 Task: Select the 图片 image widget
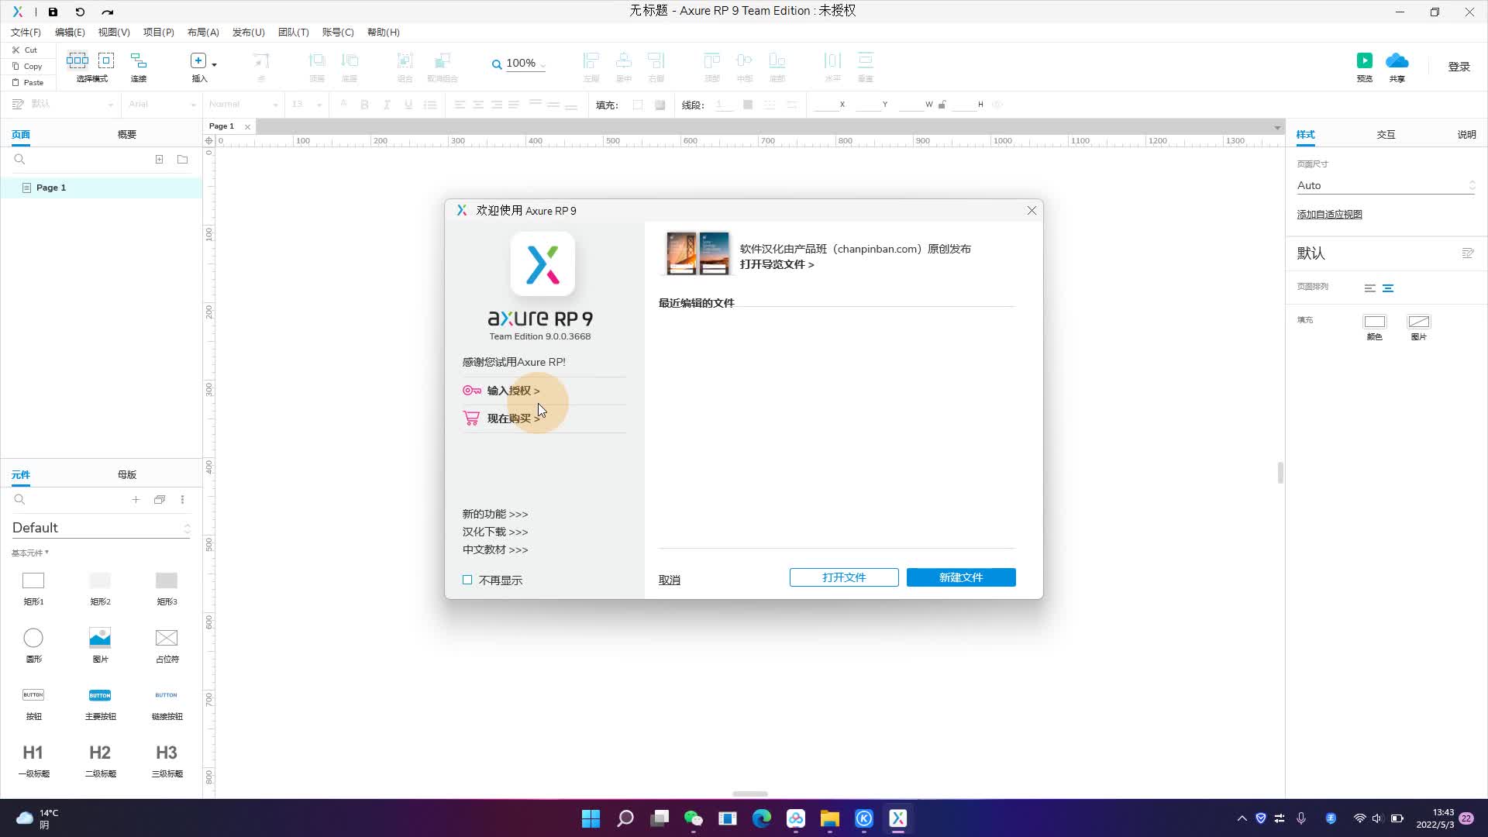pyautogui.click(x=100, y=645)
